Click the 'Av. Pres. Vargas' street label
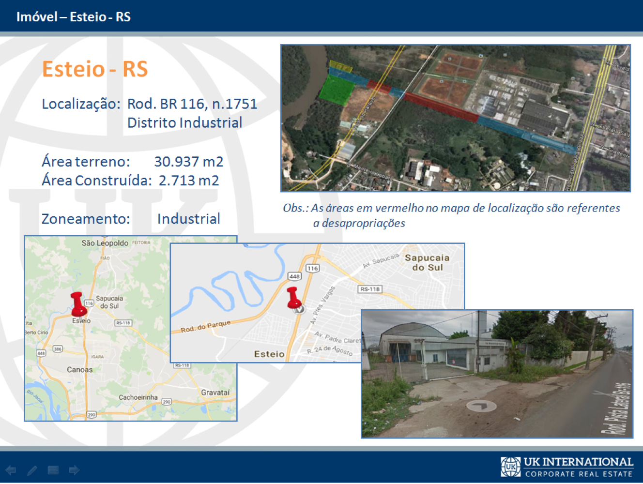643x484 pixels. (x=322, y=305)
